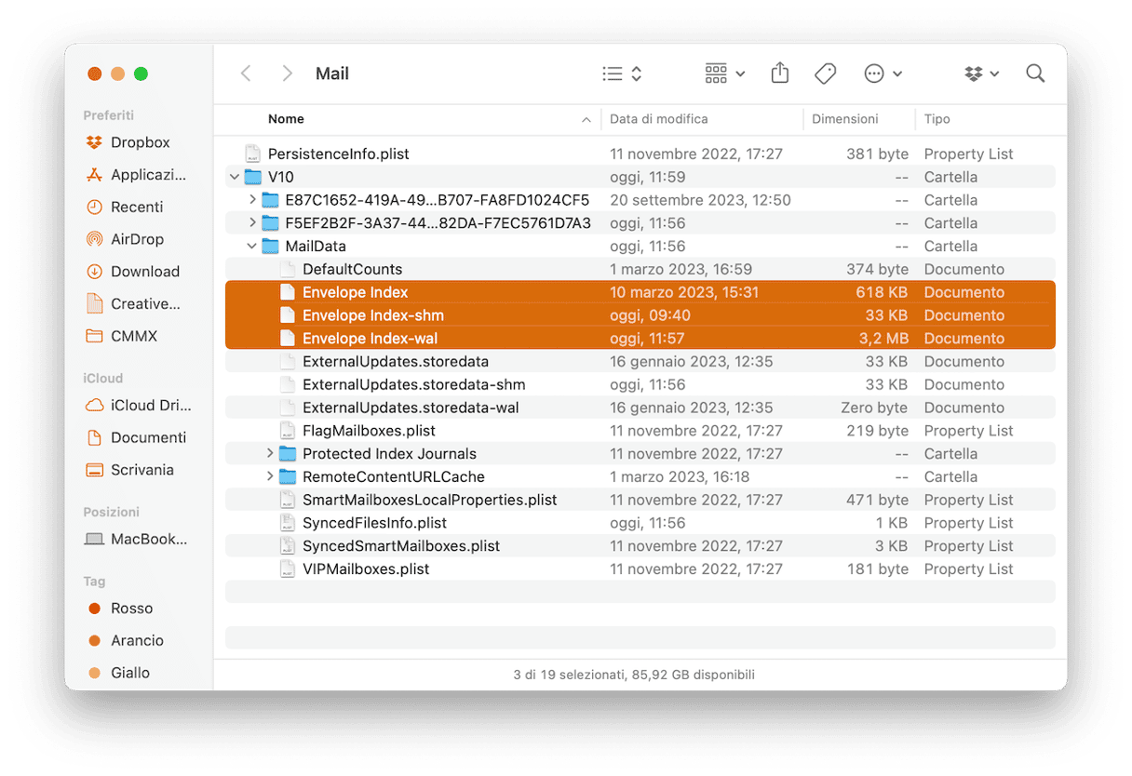Screen dimensions: 1132x776
Task: Open the ellipsis action menu
Action: click(x=883, y=74)
